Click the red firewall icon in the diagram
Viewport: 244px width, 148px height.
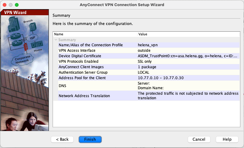coord(26,47)
